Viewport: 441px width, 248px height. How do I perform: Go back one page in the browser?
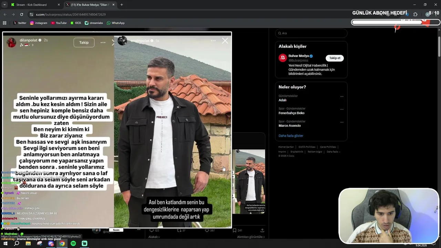(5, 14)
